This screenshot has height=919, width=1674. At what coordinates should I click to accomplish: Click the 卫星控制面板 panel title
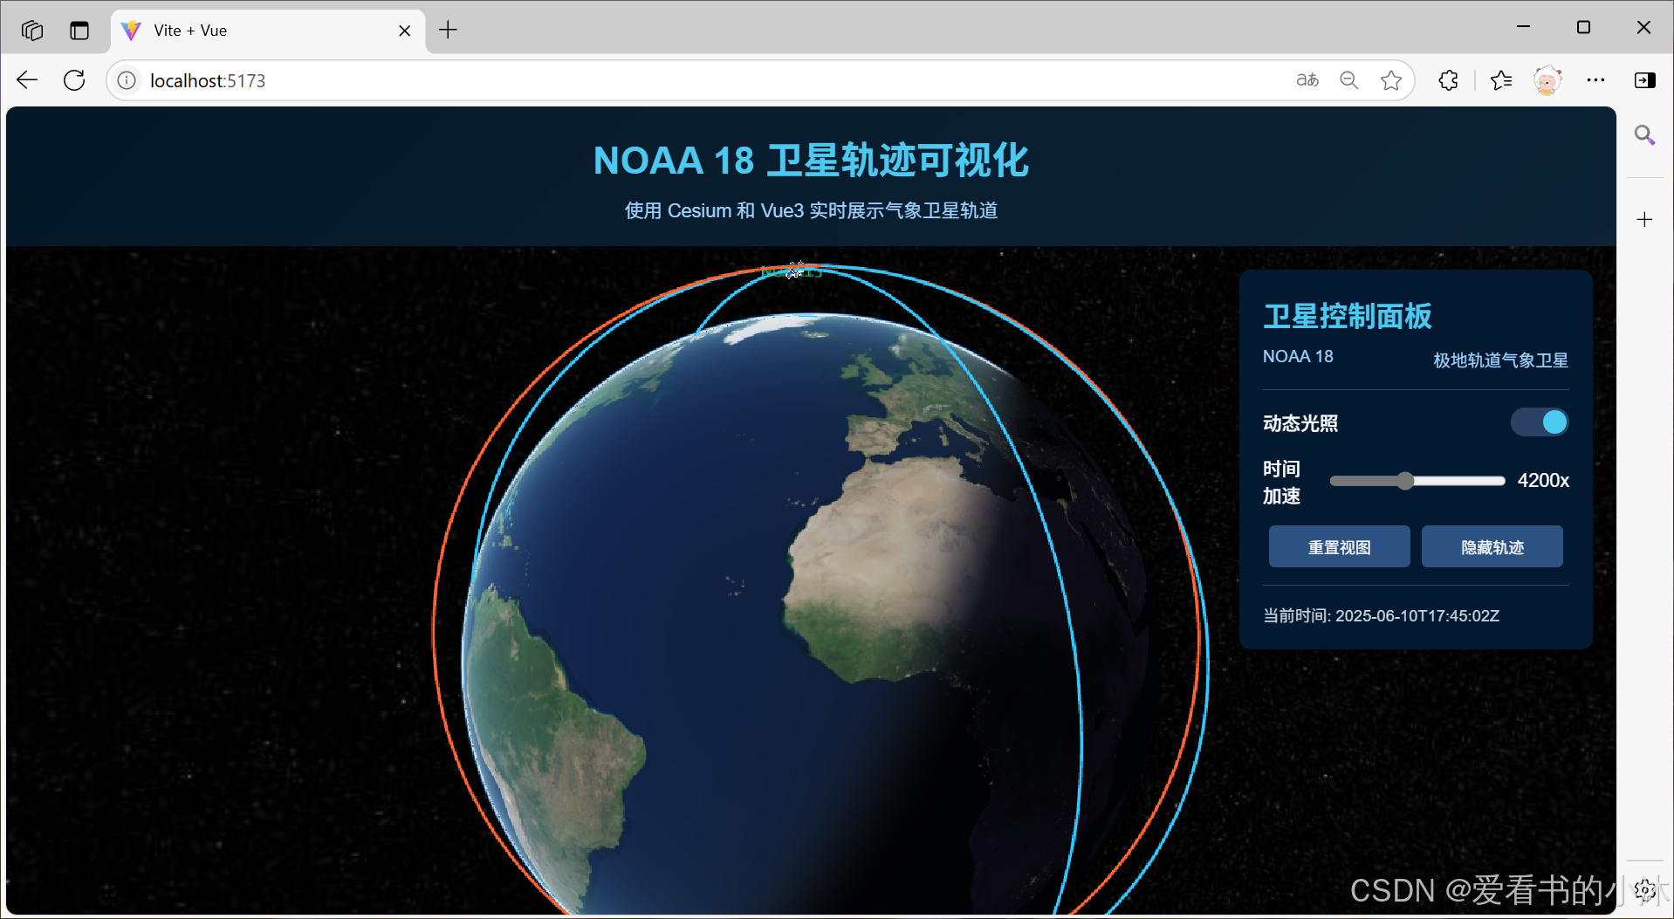tap(1348, 316)
